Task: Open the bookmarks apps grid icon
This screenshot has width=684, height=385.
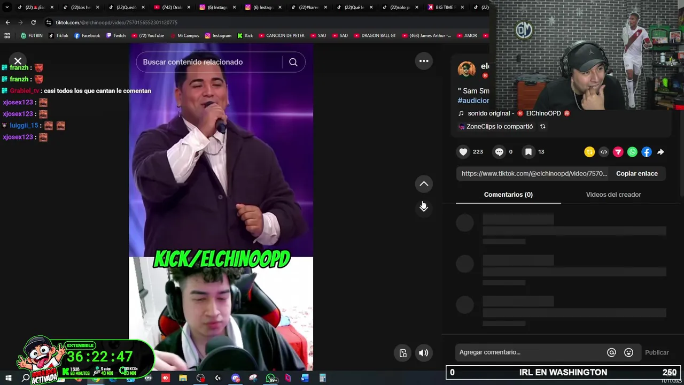Action: tap(7, 36)
